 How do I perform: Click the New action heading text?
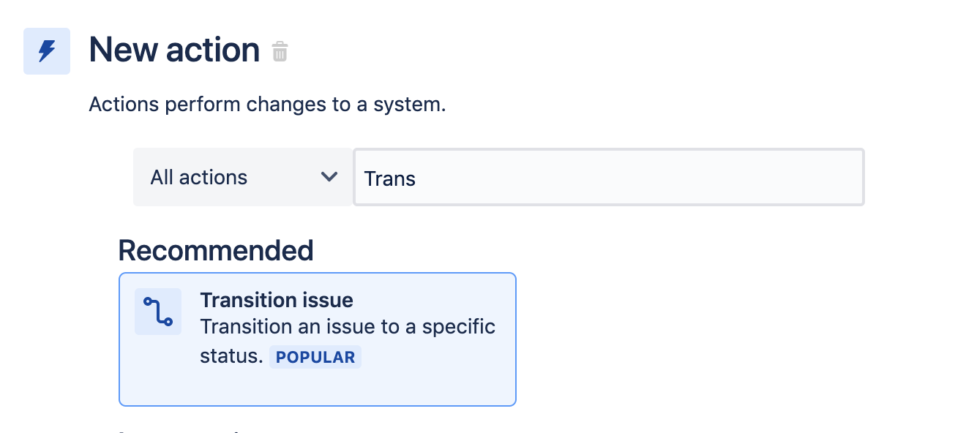tap(173, 50)
